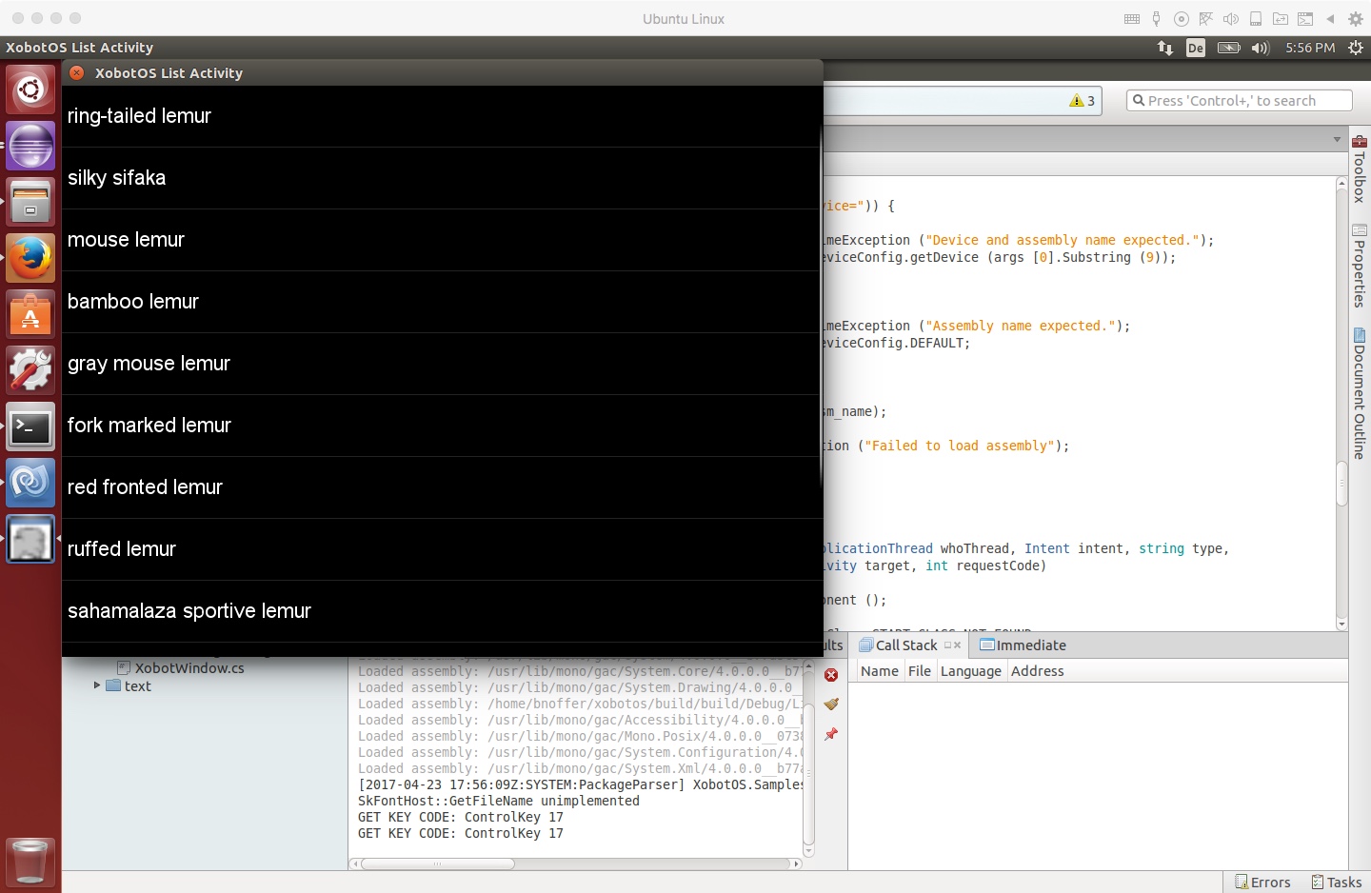Image resolution: width=1371 pixels, height=893 pixels.
Task: Click the auto-hide toggle on Call Stack tab
Action: click(947, 645)
